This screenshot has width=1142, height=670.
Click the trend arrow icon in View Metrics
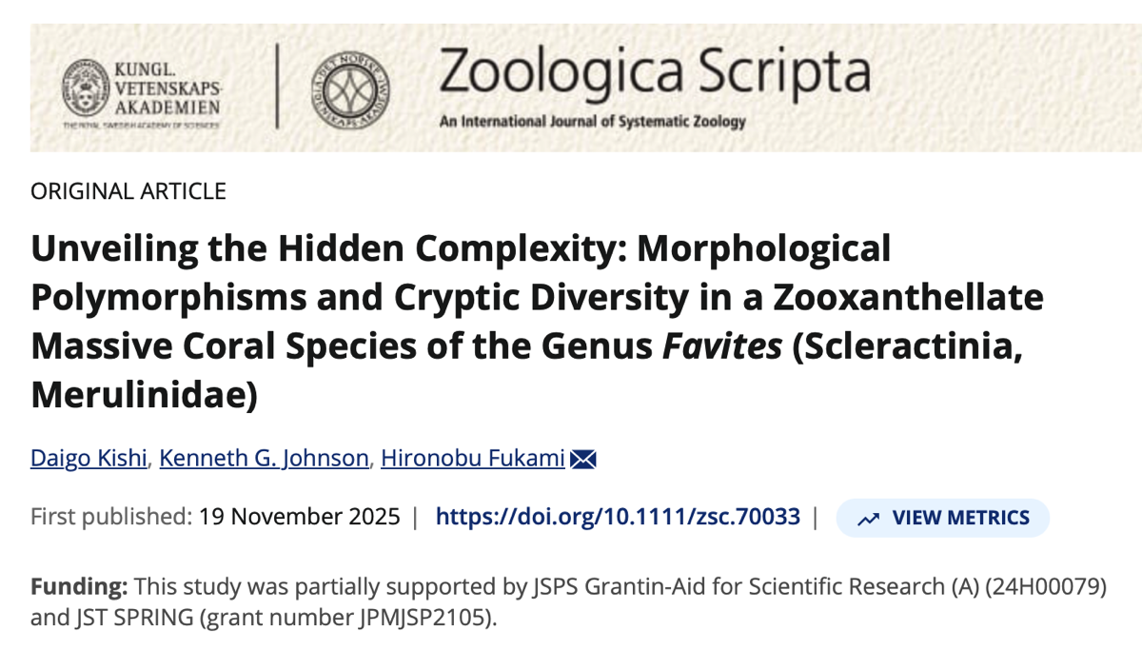click(867, 519)
